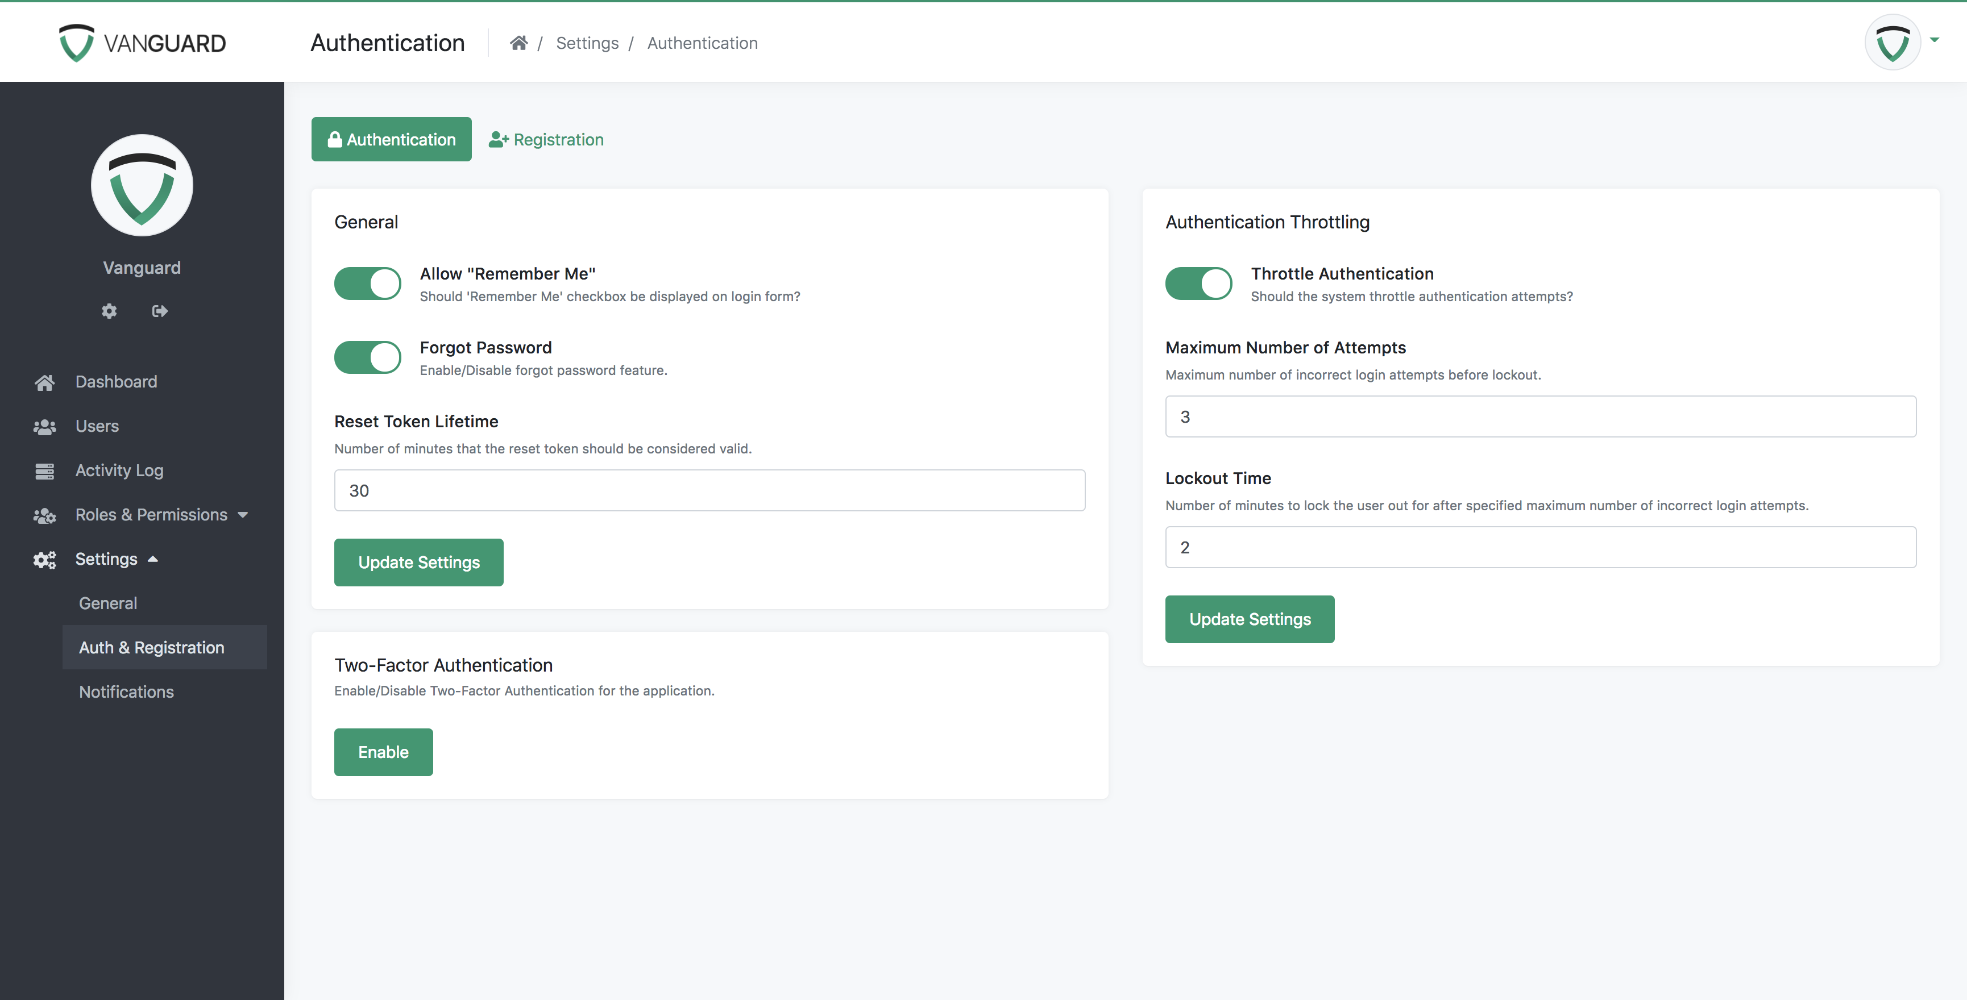Click the top-right user profile dropdown

[x=1907, y=41]
